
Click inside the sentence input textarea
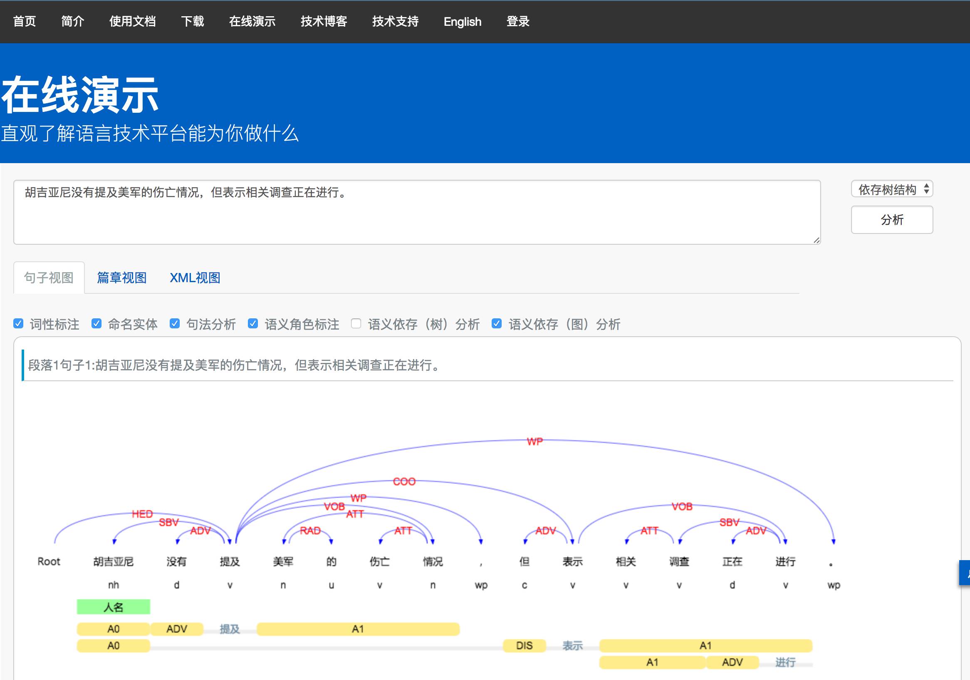coord(416,216)
